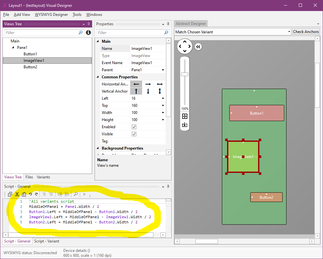323x259 pixels.
Task: Click the Check Anchors button
Action: [x=306, y=32]
